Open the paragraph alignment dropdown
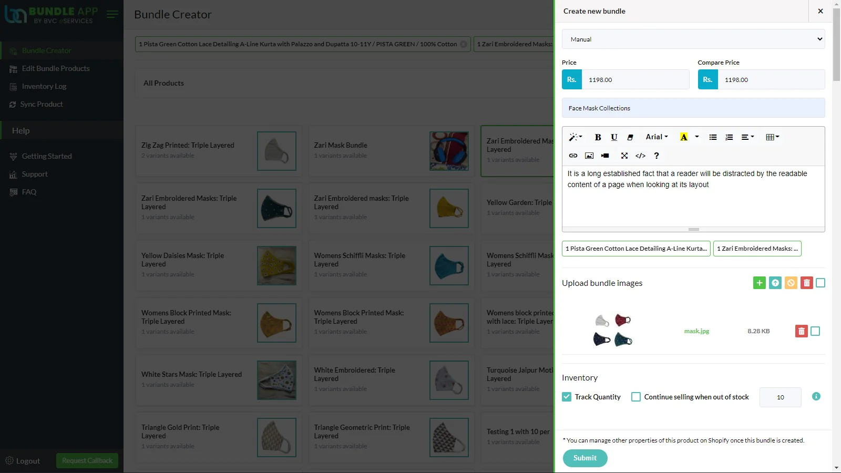The width and height of the screenshot is (841, 473). coord(747,137)
